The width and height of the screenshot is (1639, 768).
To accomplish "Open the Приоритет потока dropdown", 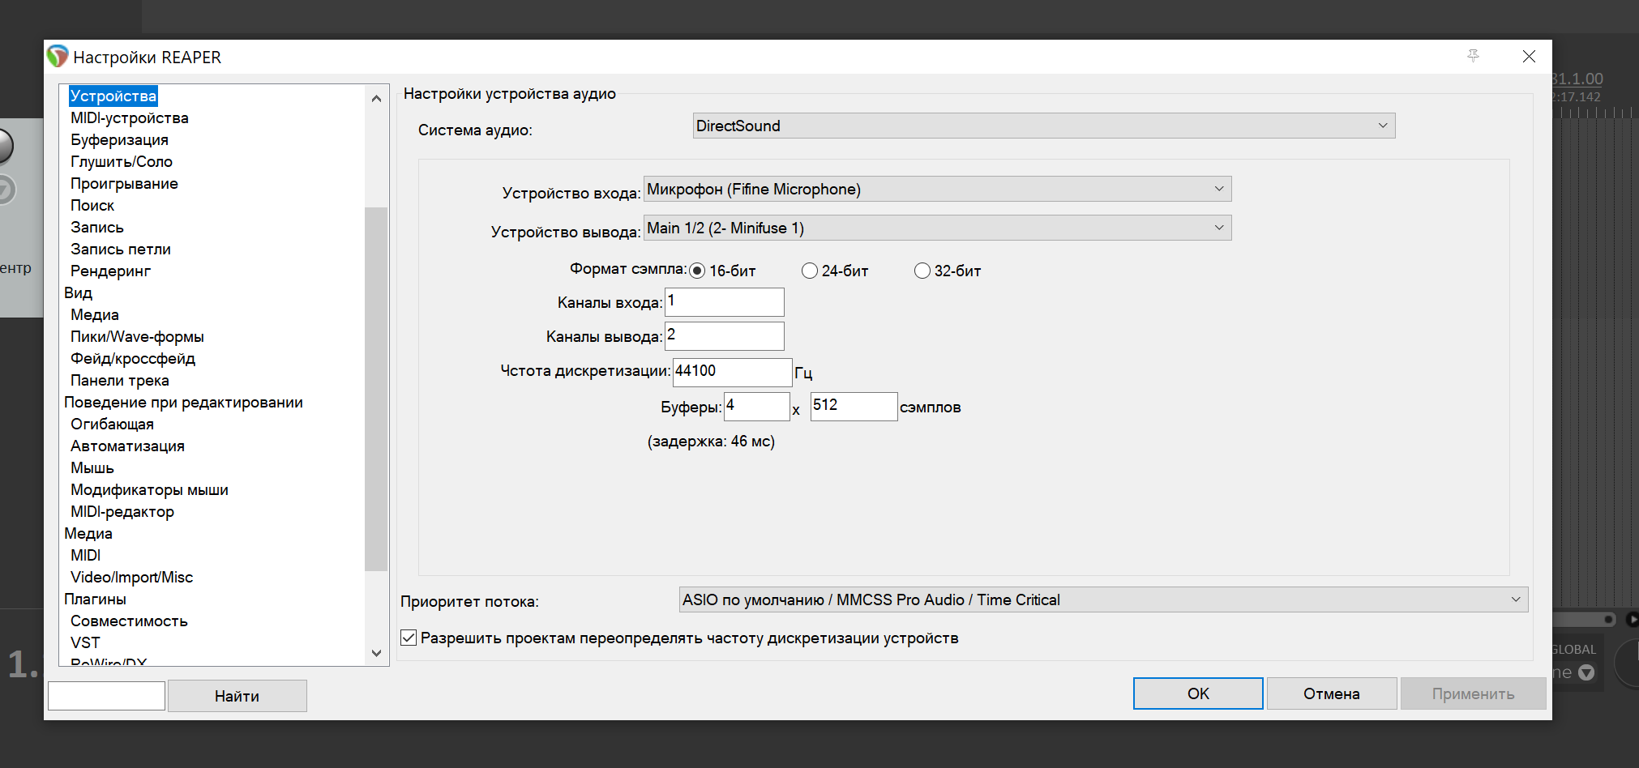I will 1103,599.
